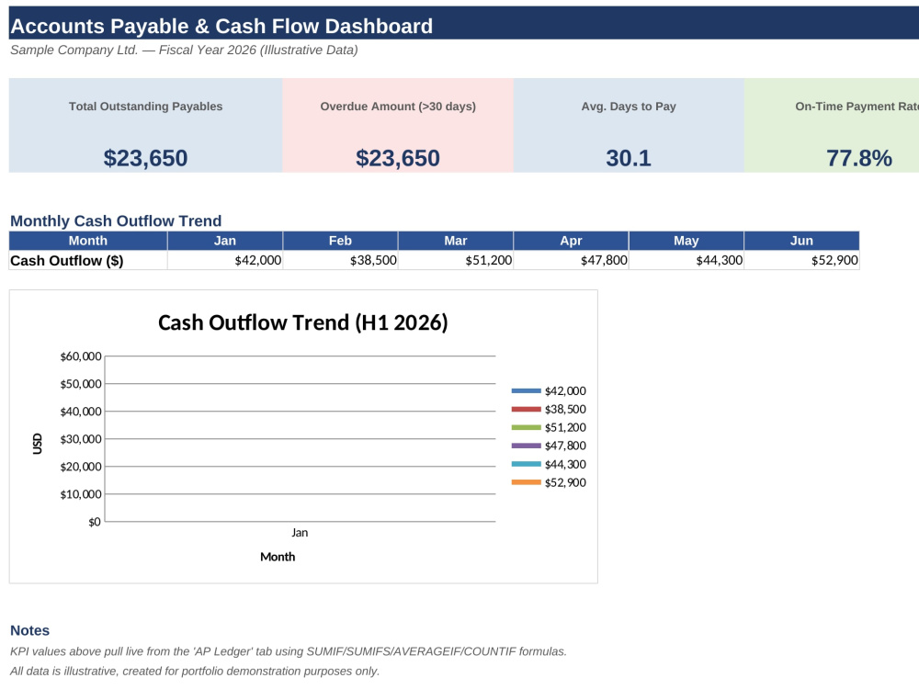Click the 77.8% on-time rate value
This screenshot has height=689, width=919.
pos(859,158)
